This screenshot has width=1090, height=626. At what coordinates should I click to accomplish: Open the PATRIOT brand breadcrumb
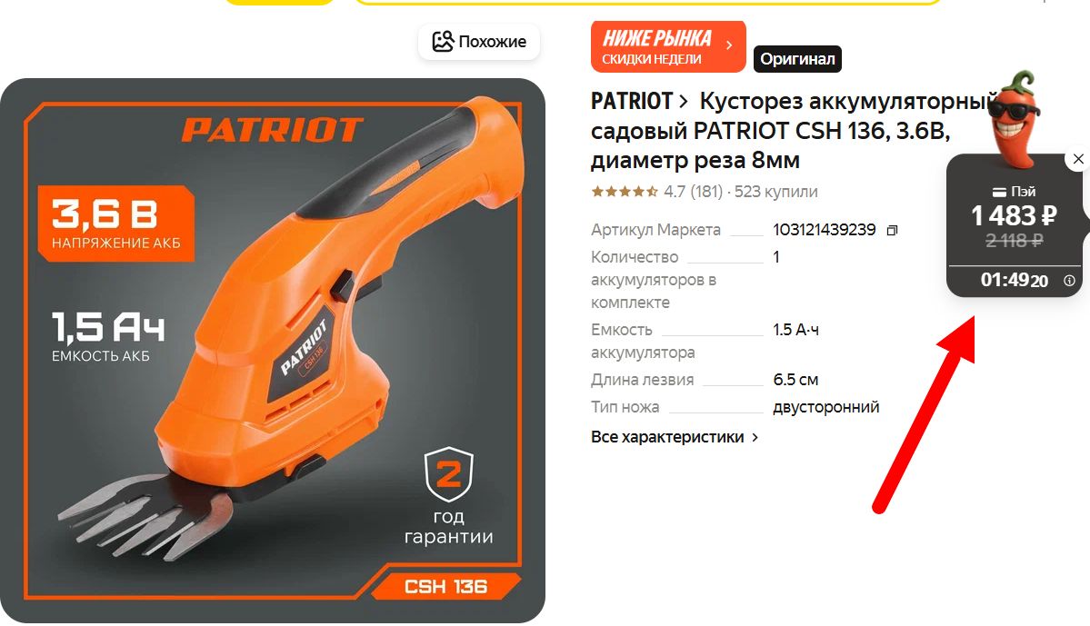pyautogui.click(x=632, y=102)
